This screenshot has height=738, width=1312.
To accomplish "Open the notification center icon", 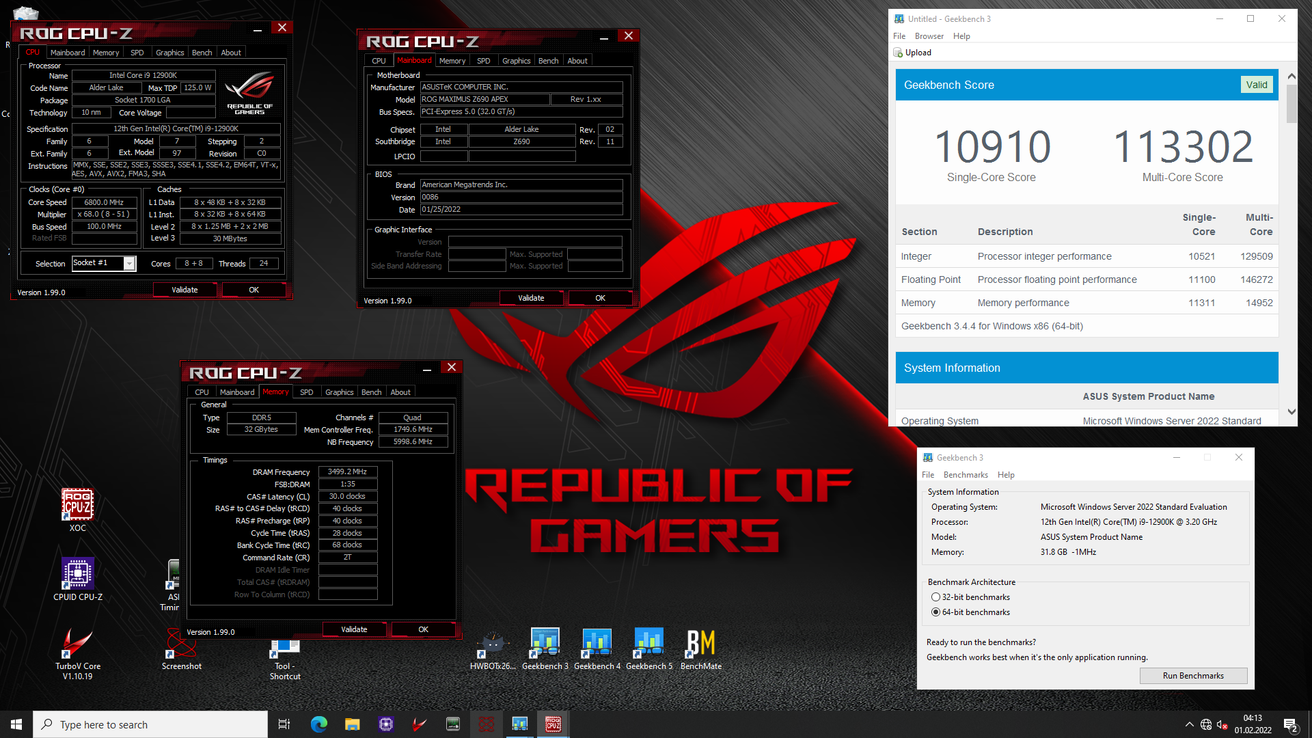I will coord(1291,724).
